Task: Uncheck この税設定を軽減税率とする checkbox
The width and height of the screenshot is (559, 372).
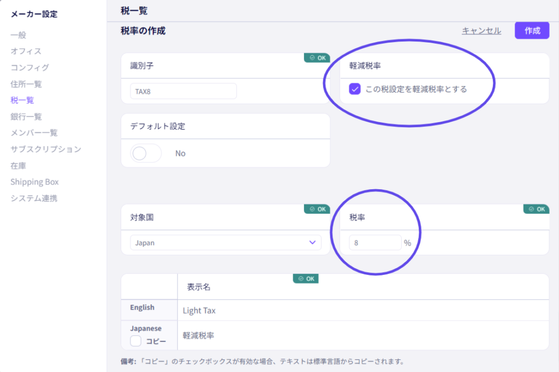Action: (x=355, y=89)
